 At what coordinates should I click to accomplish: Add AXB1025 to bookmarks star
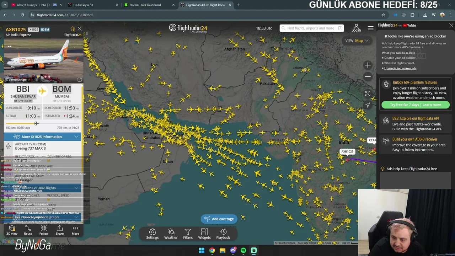(73, 29)
